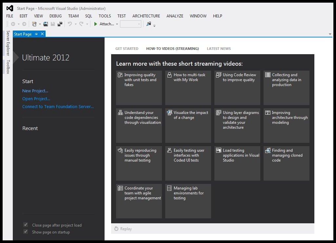Click the Navigate Backward toolbar icon
This screenshot has height=243, width=336.
[13, 24]
